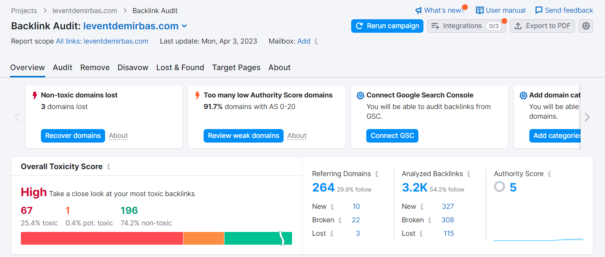605x257 pixels.
Task: Show next recommendation cards with right arrow
Action: (587, 117)
